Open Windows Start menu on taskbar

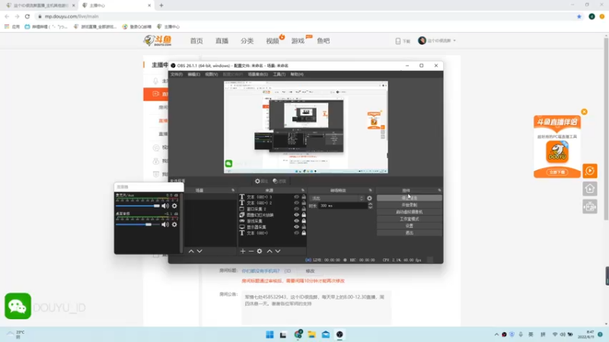269,334
